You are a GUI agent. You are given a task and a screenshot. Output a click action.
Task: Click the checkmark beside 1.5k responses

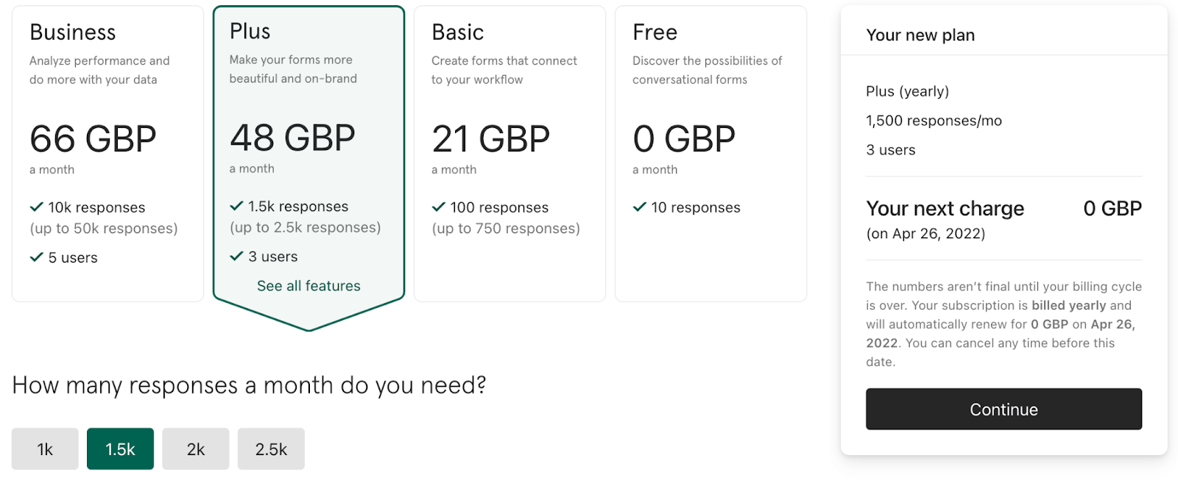point(236,206)
